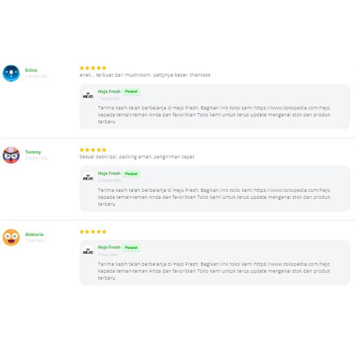Image resolution: width=355 pixels, height=355 pixels.
Task: Open Hejo Fresh shop name in third reply
Action: [109, 247]
